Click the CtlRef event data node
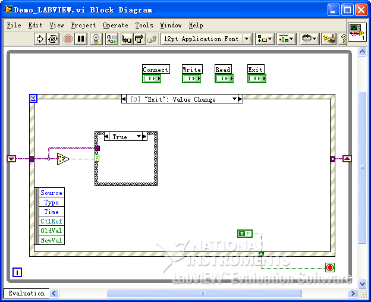The height and width of the screenshot is (302, 371). pyautogui.click(x=51, y=221)
